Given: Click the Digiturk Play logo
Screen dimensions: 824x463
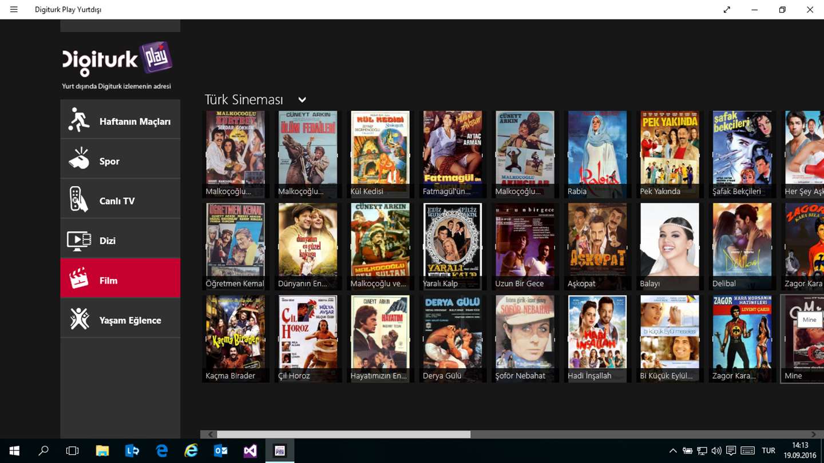Looking at the screenshot, I should coord(117,59).
